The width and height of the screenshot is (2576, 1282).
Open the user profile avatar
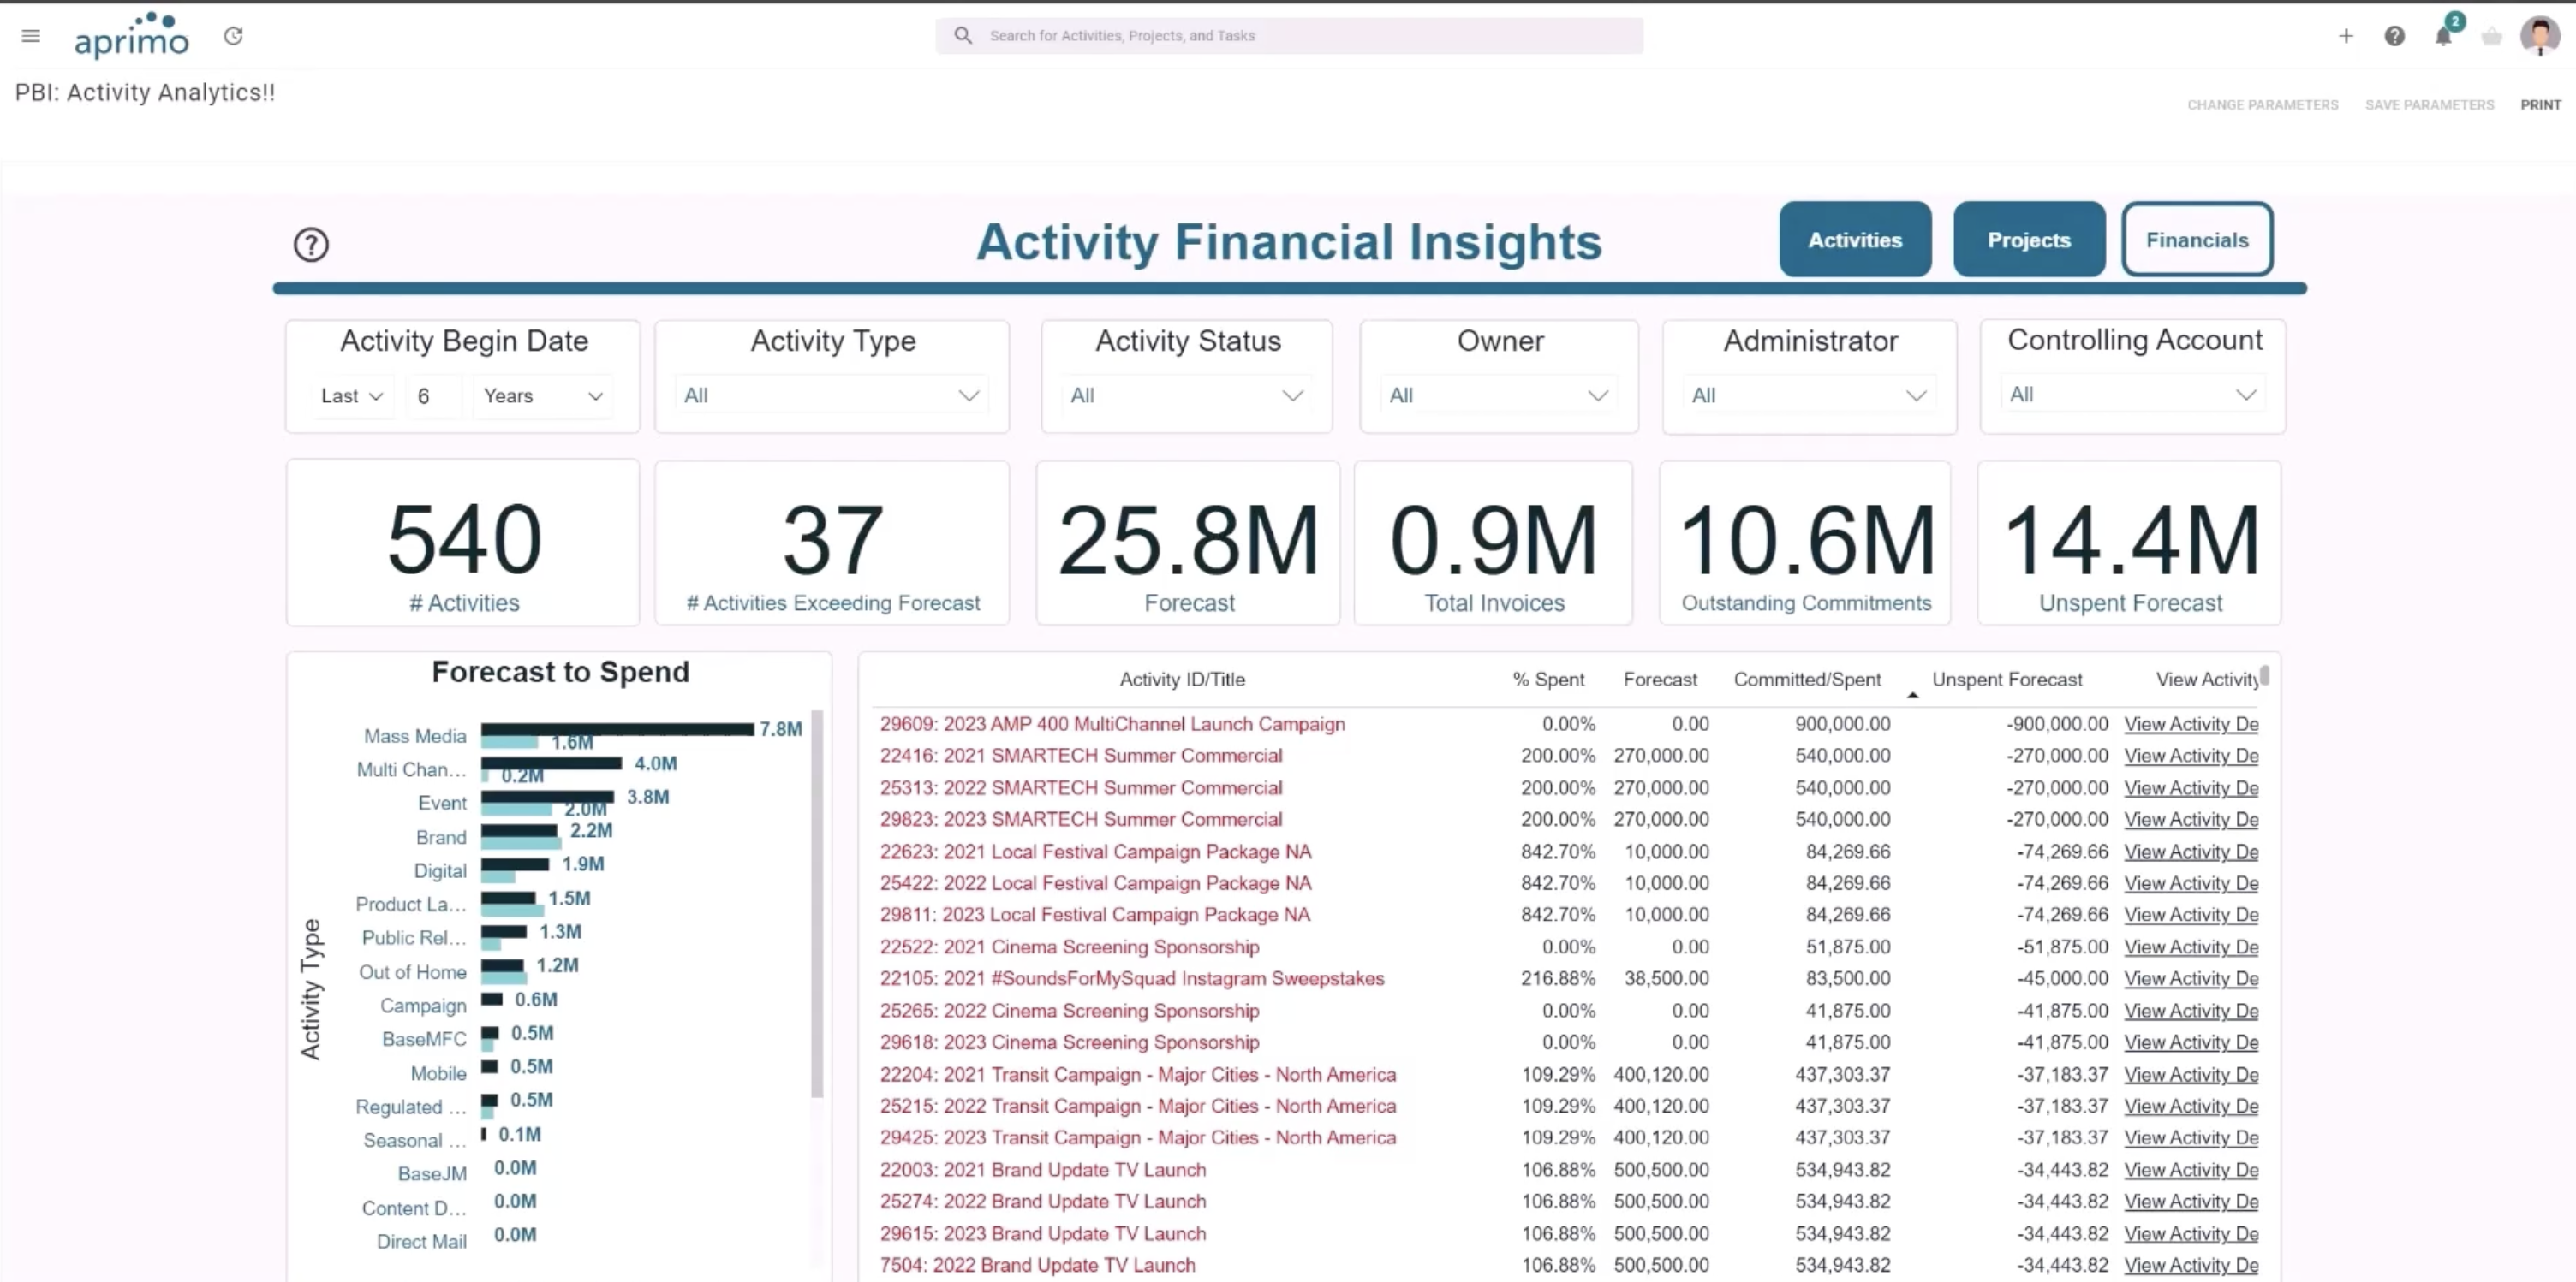click(x=2539, y=35)
